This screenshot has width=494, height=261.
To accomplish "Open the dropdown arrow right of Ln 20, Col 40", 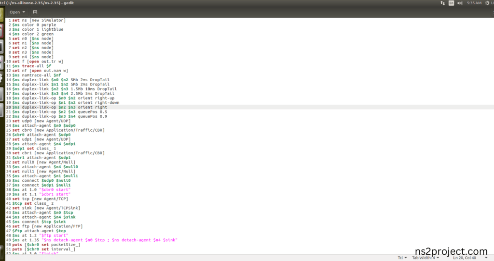I will (x=486, y=258).
